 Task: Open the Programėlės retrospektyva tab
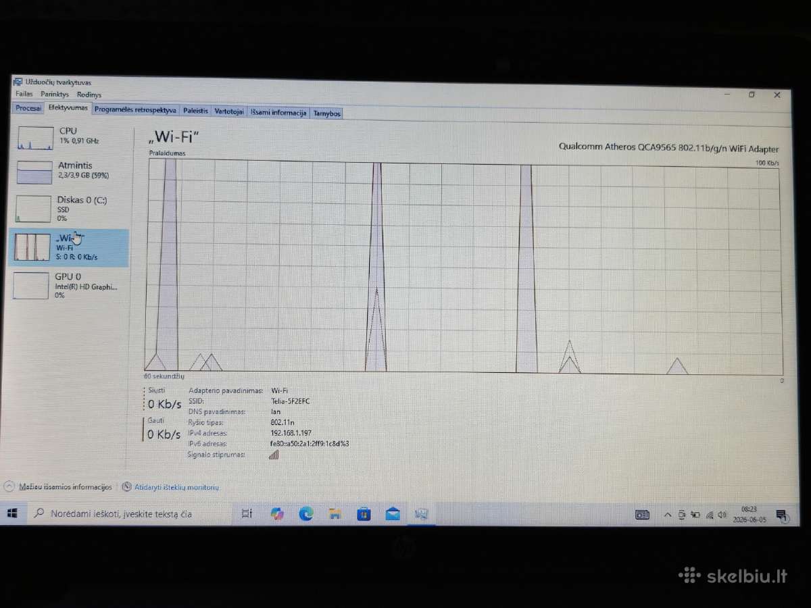[135, 109]
